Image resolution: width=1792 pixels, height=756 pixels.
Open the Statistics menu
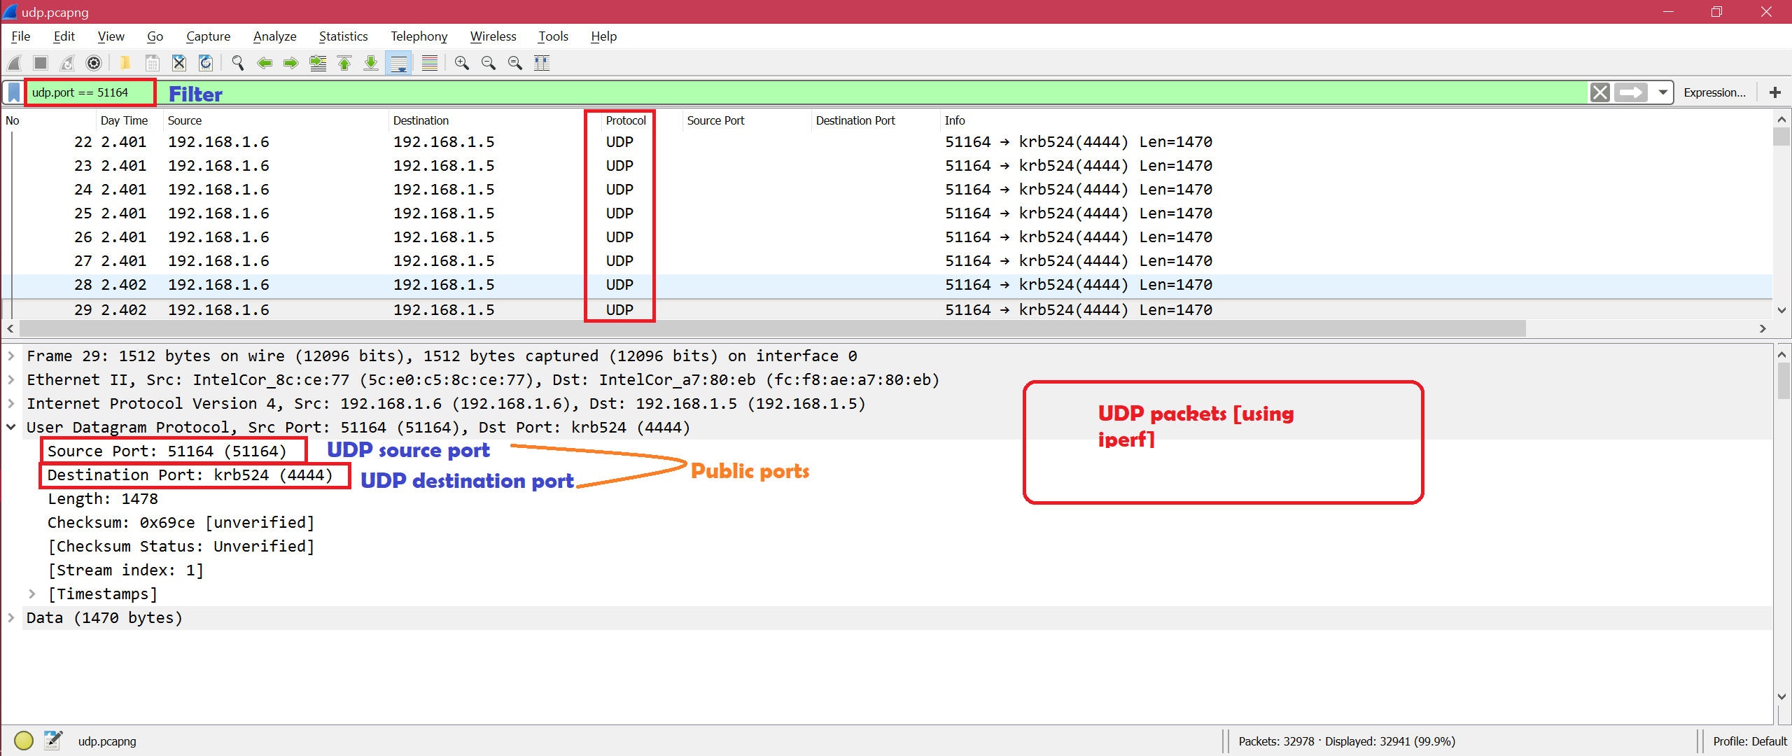pos(343,36)
